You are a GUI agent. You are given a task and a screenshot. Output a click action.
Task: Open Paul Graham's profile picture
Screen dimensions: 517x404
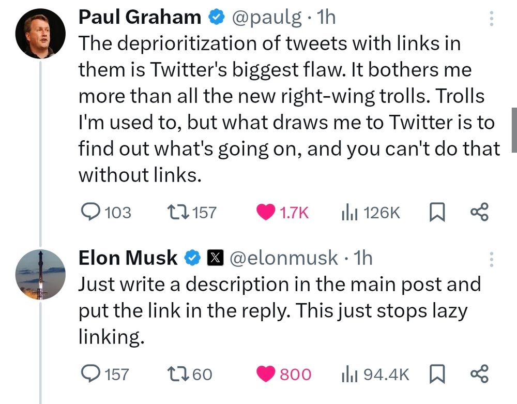pyautogui.click(x=40, y=34)
